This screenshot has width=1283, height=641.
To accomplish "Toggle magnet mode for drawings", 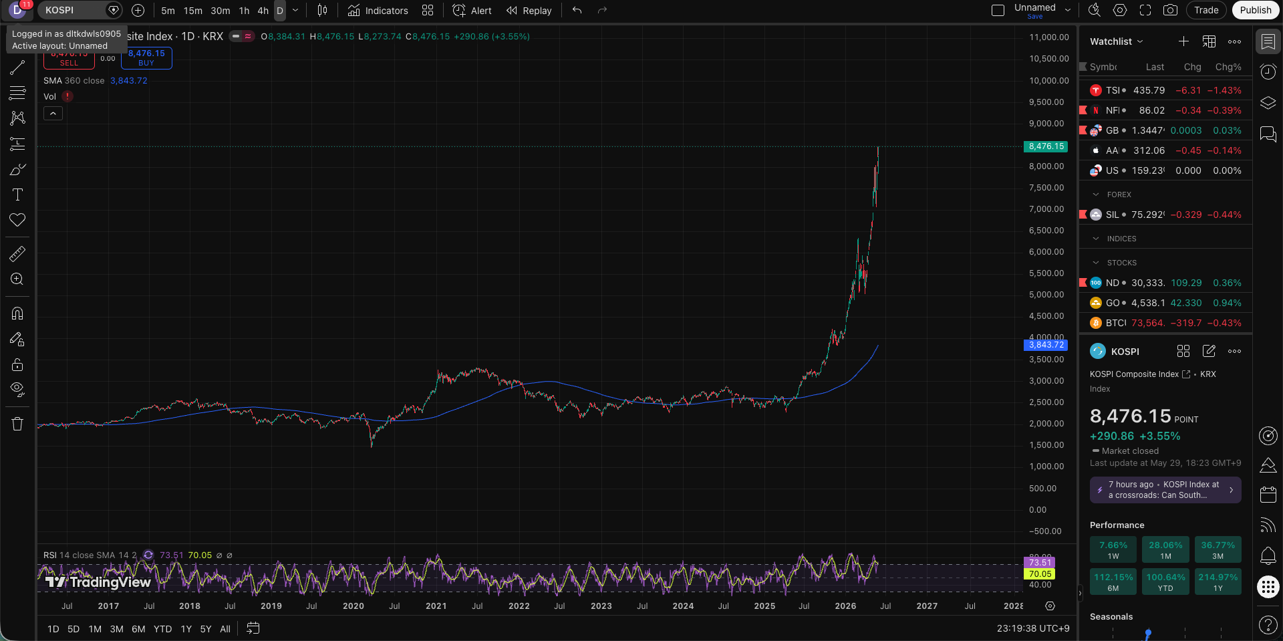I will (17, 313).
